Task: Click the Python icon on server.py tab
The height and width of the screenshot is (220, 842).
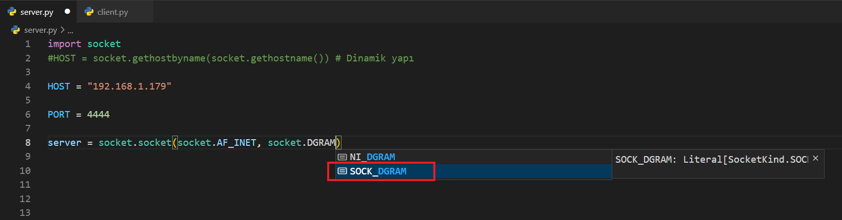Action: [12, 11]
